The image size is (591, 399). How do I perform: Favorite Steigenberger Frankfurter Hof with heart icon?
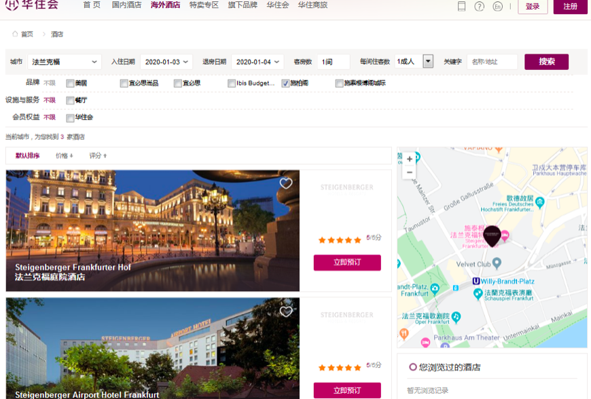[286, 183]
